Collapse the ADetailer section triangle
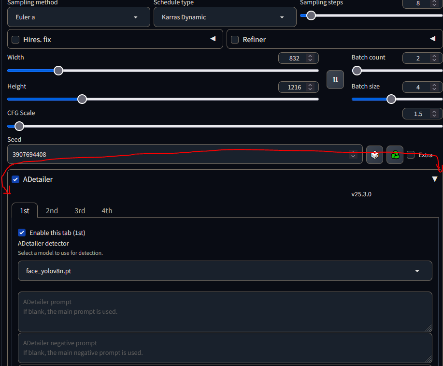Viewport: 443px width, 366px height. 434,179
